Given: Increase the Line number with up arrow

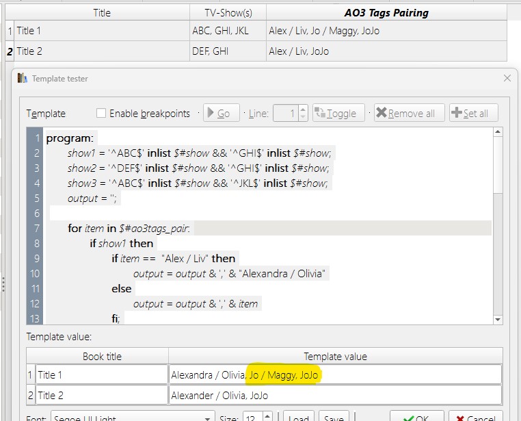Looking at the screenshot, I should (x=303, y=109).
